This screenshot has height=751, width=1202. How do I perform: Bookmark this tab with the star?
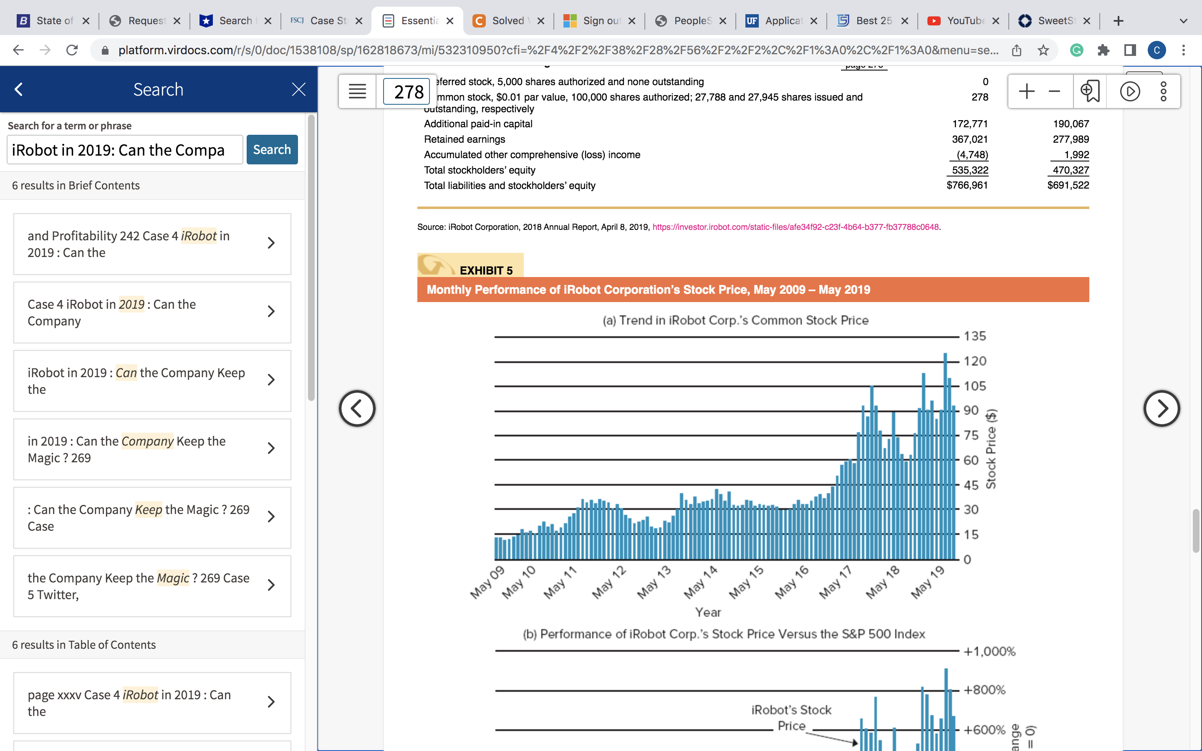point(1043,50)
